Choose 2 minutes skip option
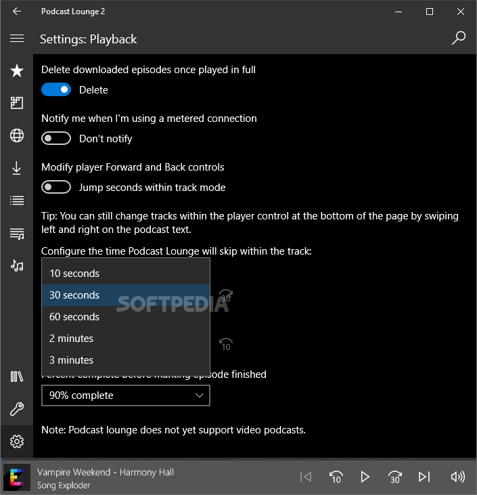This screenshot has width=477, height=495. (x=126, y=339)
